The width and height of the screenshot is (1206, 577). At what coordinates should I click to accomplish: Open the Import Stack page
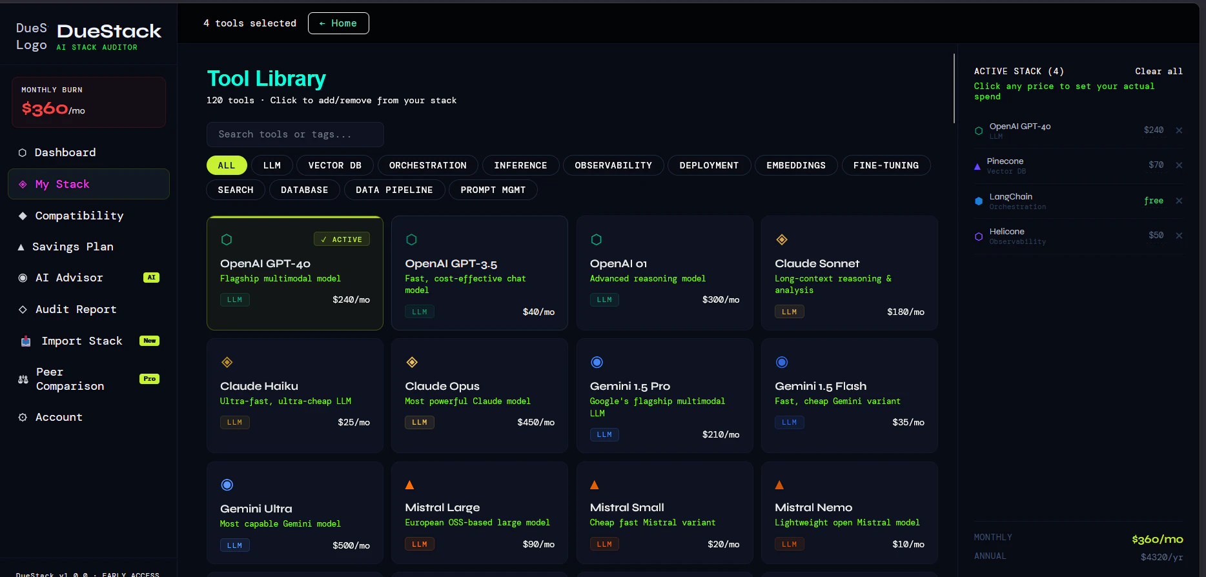coord(88,341)
